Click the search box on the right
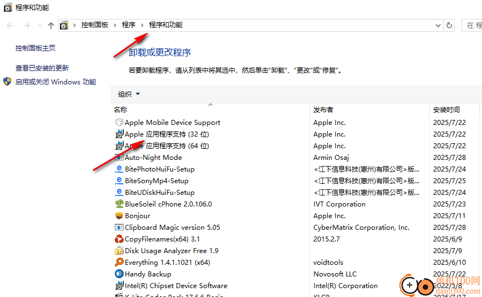 pos(472,25)
